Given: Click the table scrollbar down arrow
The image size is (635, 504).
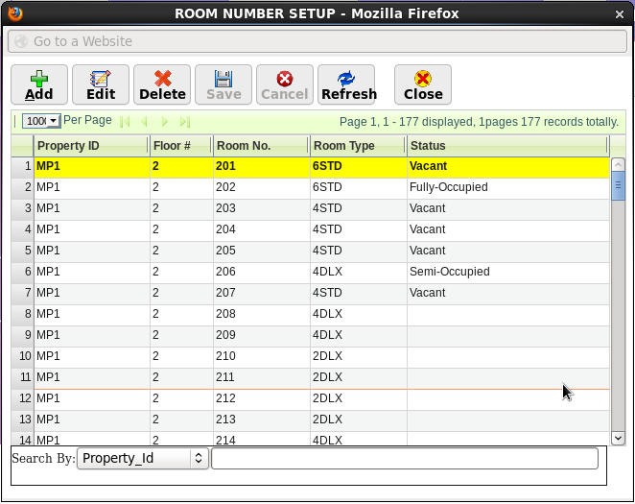Looking at the screenshot, I should [619, 438].
